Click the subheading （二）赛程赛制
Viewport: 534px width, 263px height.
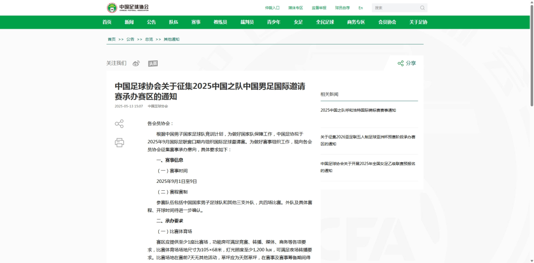pos(172,192)
